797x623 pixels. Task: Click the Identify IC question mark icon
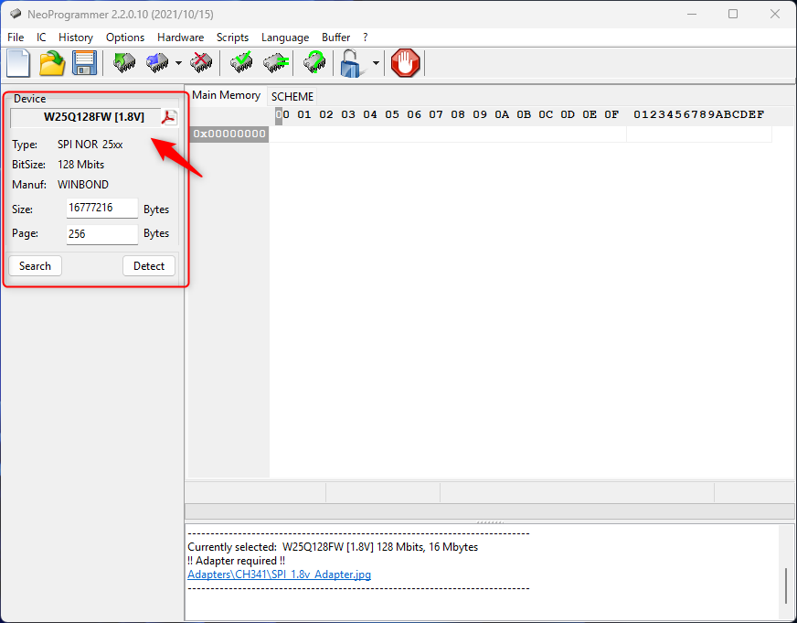point(314,63)
